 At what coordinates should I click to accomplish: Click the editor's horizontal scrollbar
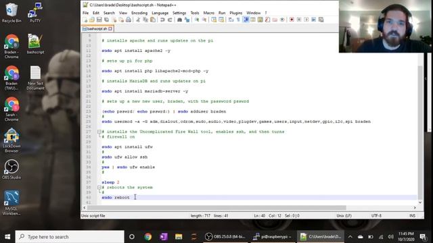pyautogui.click(x=216, y=208)
